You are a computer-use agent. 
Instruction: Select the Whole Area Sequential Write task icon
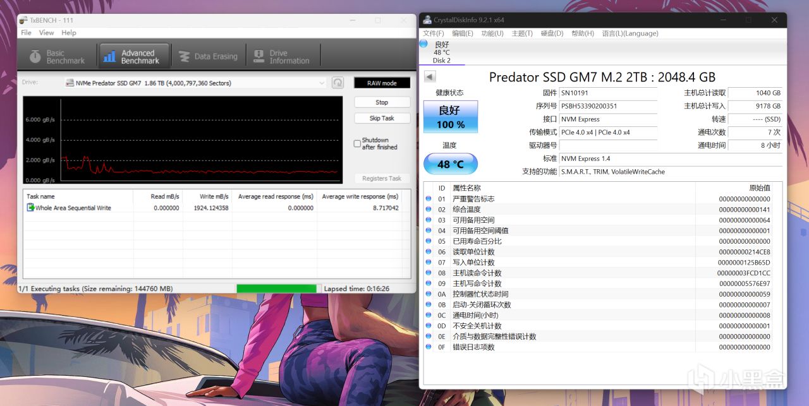pyautogui.click(x=30, y=208)
